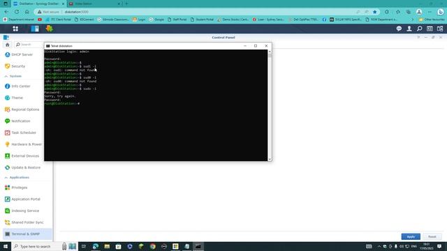Open DSM notifications speech bubble icon
This screenshot has width=447, height=251.
tap(399, 29)
